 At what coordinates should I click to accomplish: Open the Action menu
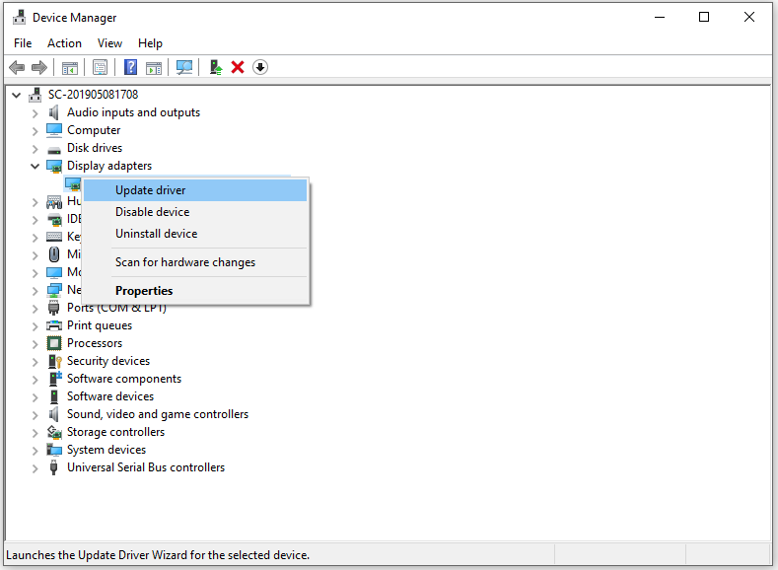tap(64, 43)
